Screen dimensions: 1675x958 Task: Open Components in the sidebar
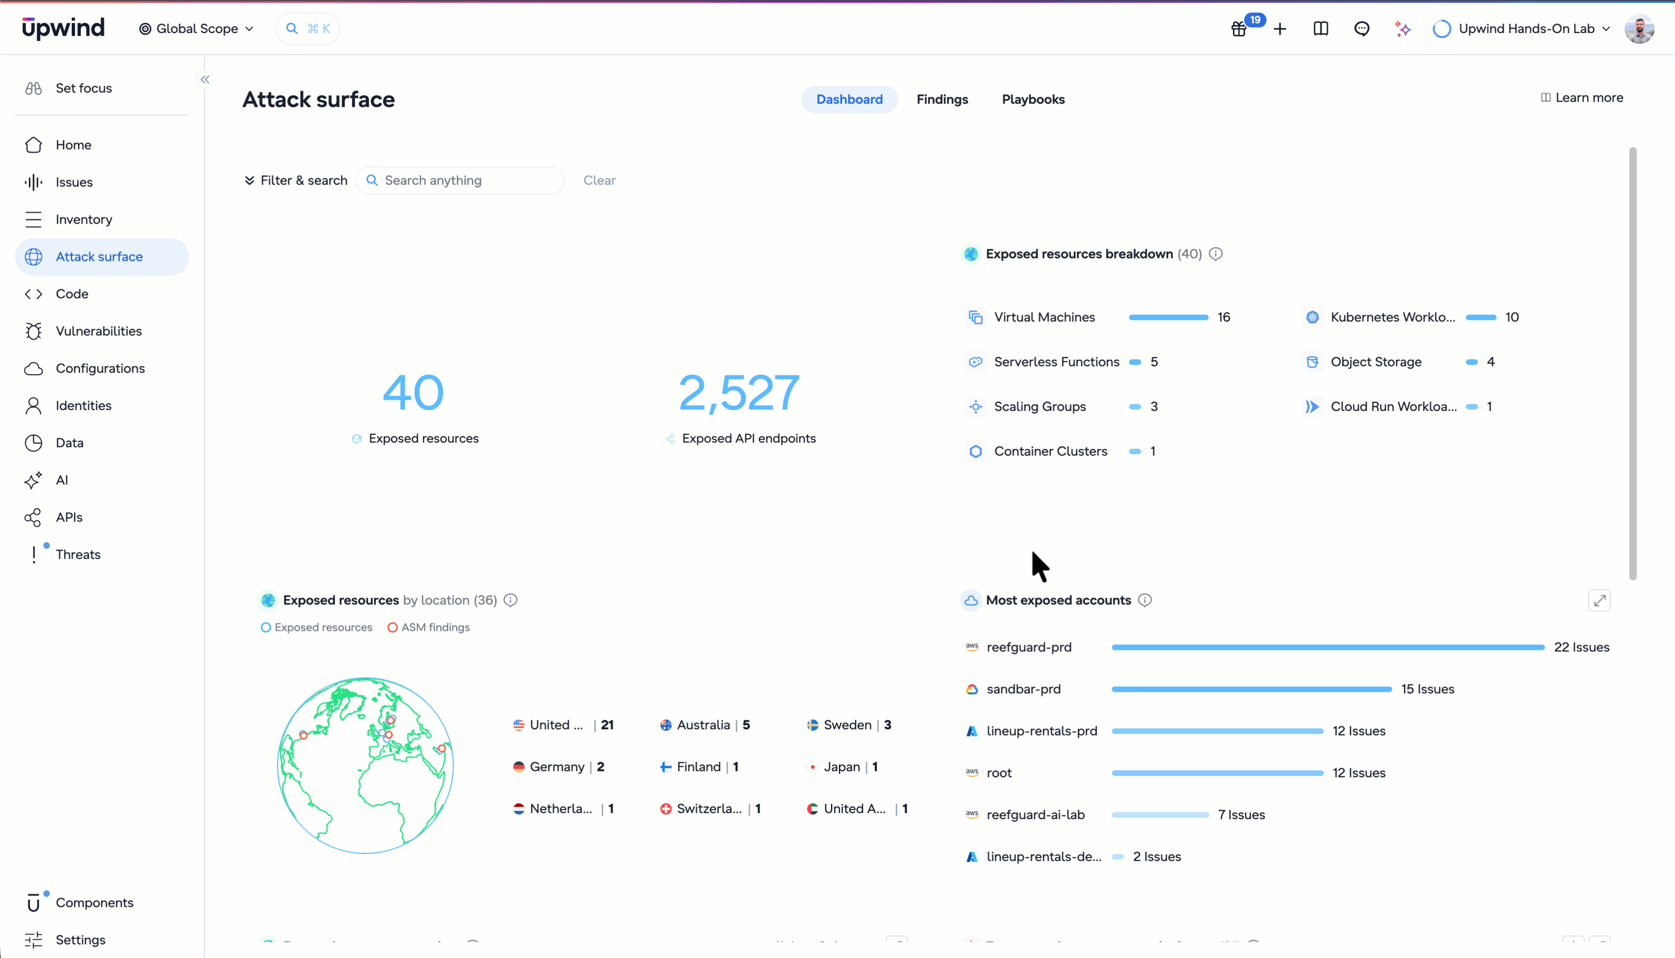tap(102, 903)
